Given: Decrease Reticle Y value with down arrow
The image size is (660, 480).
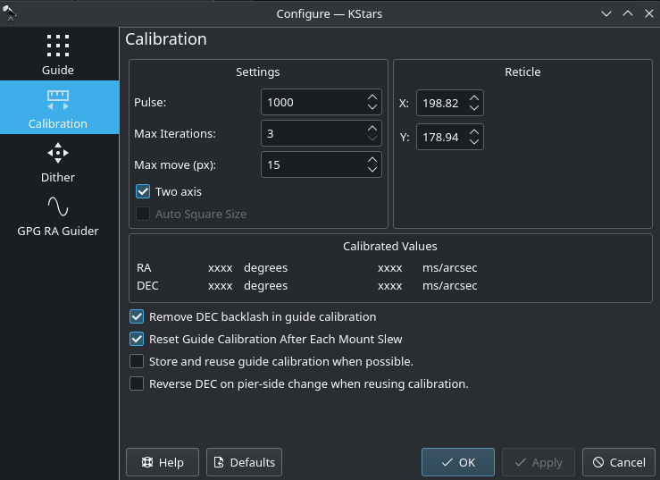Looking at the screenshot, I should 474,142.
